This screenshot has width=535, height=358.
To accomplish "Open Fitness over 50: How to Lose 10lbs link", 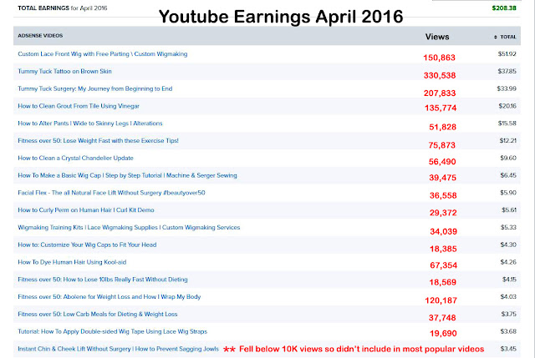I will click(102, 280).
